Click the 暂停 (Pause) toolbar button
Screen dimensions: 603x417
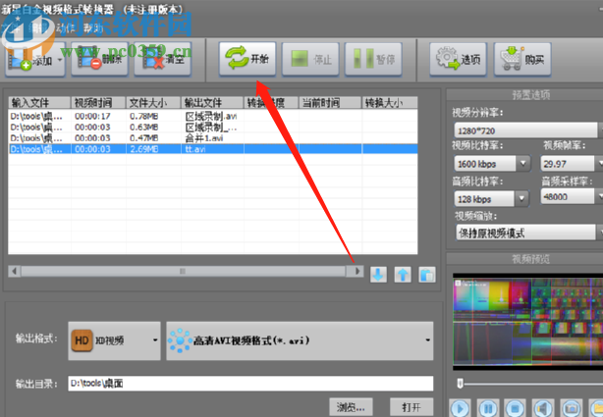374,60
